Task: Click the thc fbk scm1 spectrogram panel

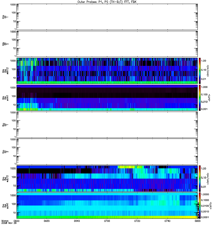Action: point(107,206)
